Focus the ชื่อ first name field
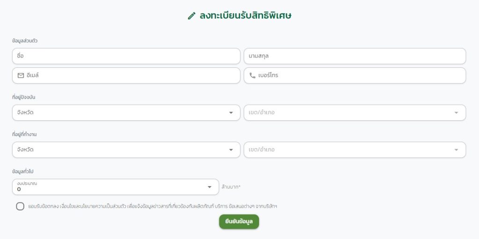Image resolution: width=479 pixels, height=239 pixels. pyautogui.click(x=126, y=56)
